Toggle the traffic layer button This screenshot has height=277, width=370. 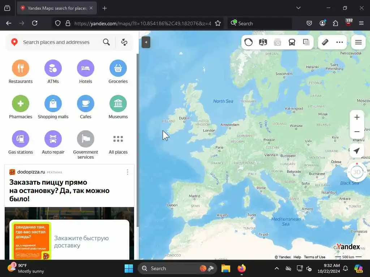[249, 43]
